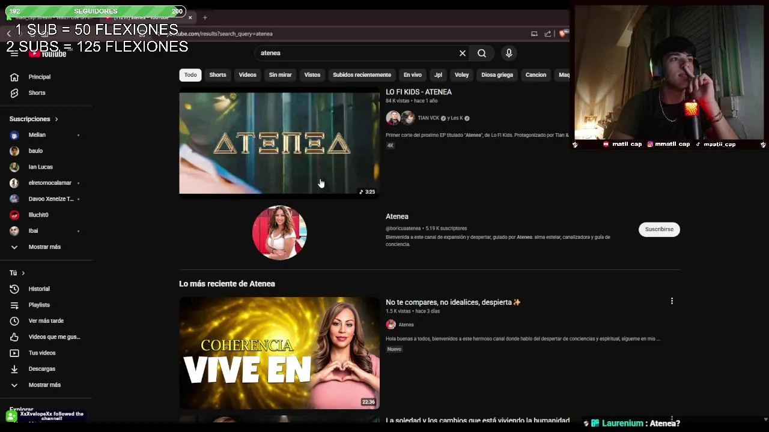The height and width of the screenshot is (432, 769).
Task: Open La soledad y los cambios video title
Action: point(478,421)
